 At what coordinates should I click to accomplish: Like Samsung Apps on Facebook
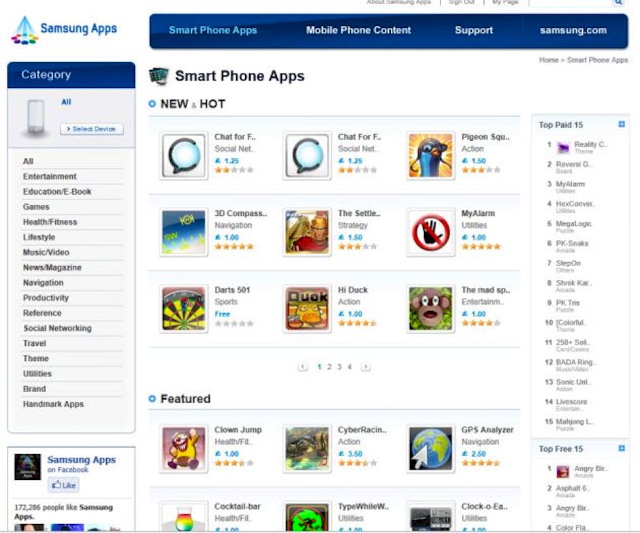coord(63,485)
